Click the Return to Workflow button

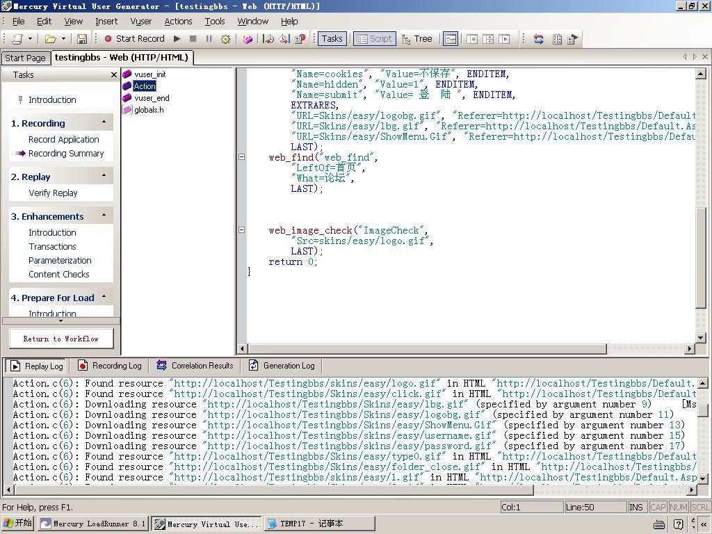61,339
